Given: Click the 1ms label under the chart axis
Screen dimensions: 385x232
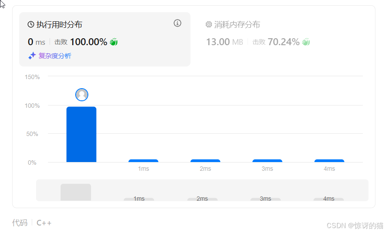Looking at the screenshot, I should [x=144, y=169].
